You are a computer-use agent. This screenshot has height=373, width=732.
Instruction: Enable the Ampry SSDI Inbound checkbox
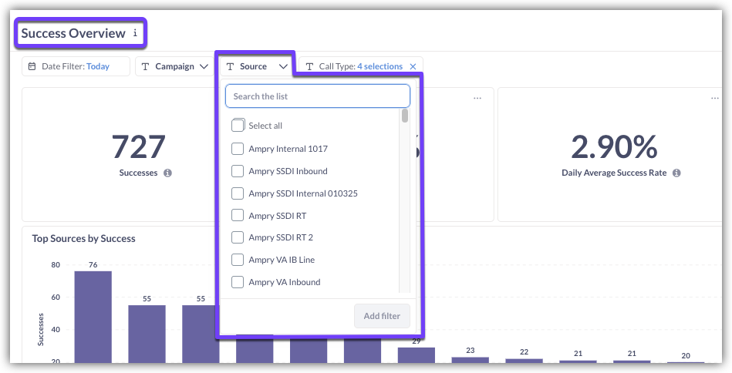click(238, 171)
